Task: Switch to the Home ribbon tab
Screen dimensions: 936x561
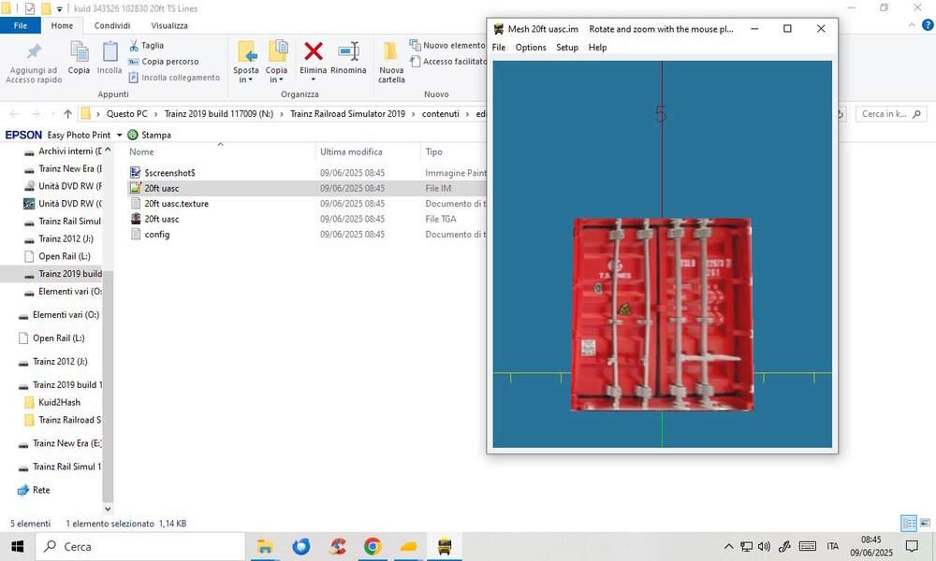Action: (62, 25)
